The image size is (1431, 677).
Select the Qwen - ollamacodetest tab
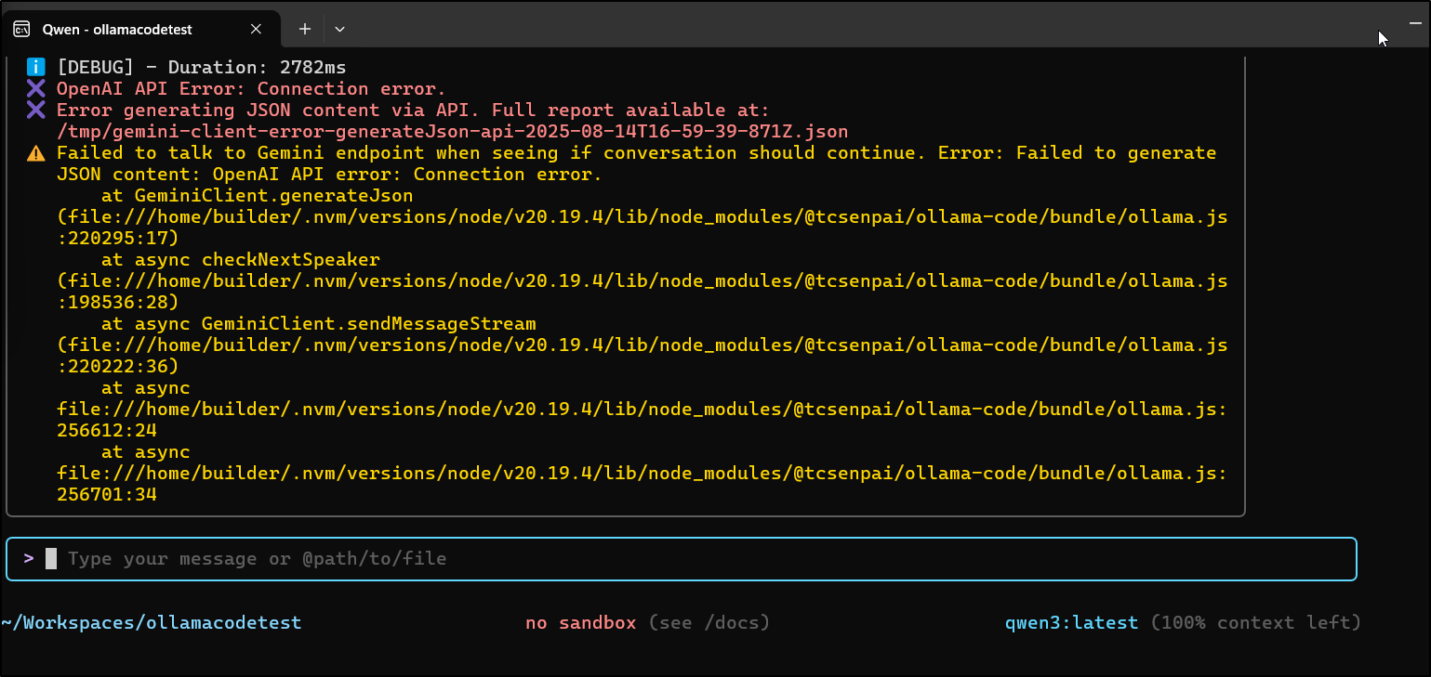coord(140,29)
